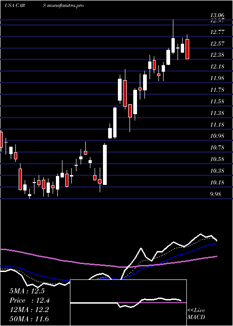The image size is (233, 326).
Task: Click the 13.06 price axis label
Action: coord(217,15)
